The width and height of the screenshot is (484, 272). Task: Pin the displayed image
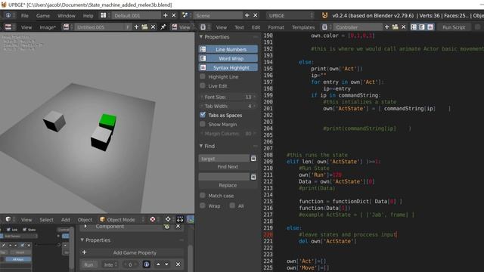pyautogui.click(x=163, y=27)
